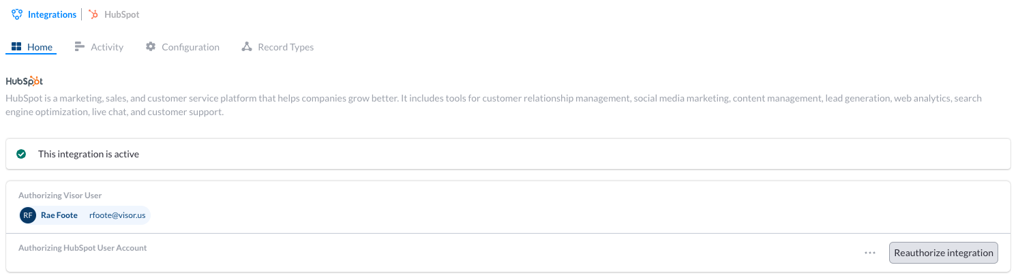Click the Integrations breadcrumb icon

tap(17, 14)
